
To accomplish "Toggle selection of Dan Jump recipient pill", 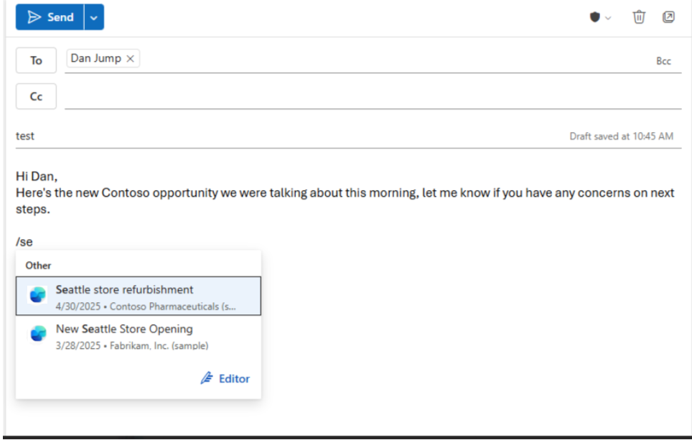I will point(93,58).
